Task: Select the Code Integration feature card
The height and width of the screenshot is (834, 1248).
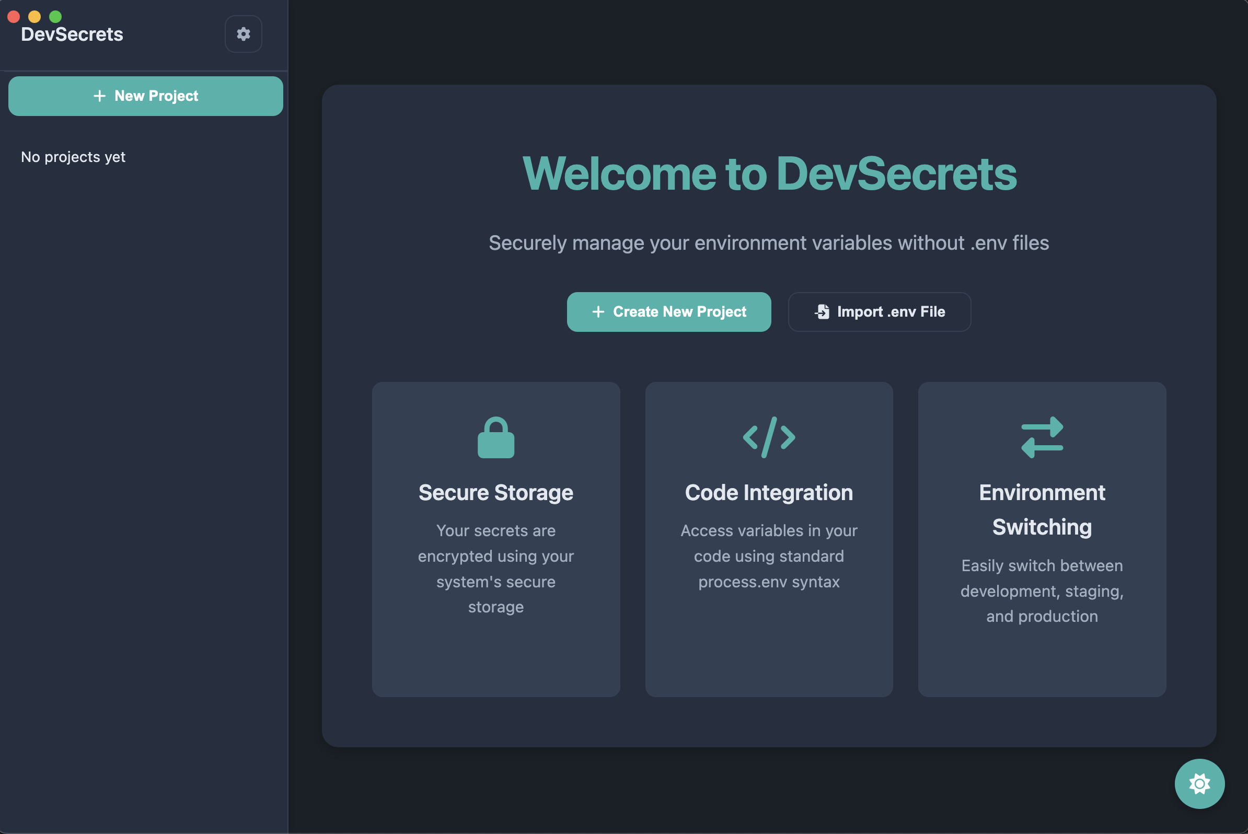Action: tap(769, 540)
